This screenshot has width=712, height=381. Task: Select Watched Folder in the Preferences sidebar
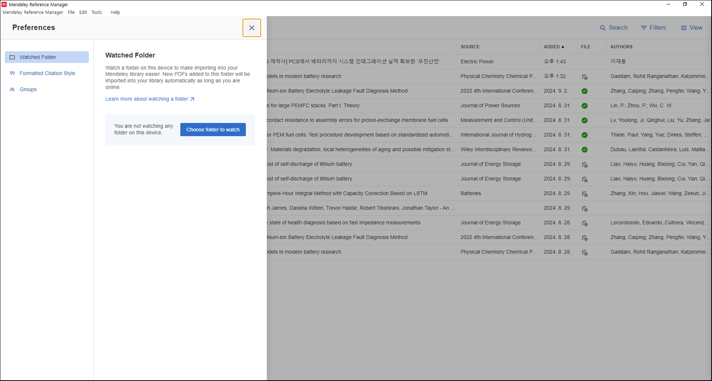47,57
